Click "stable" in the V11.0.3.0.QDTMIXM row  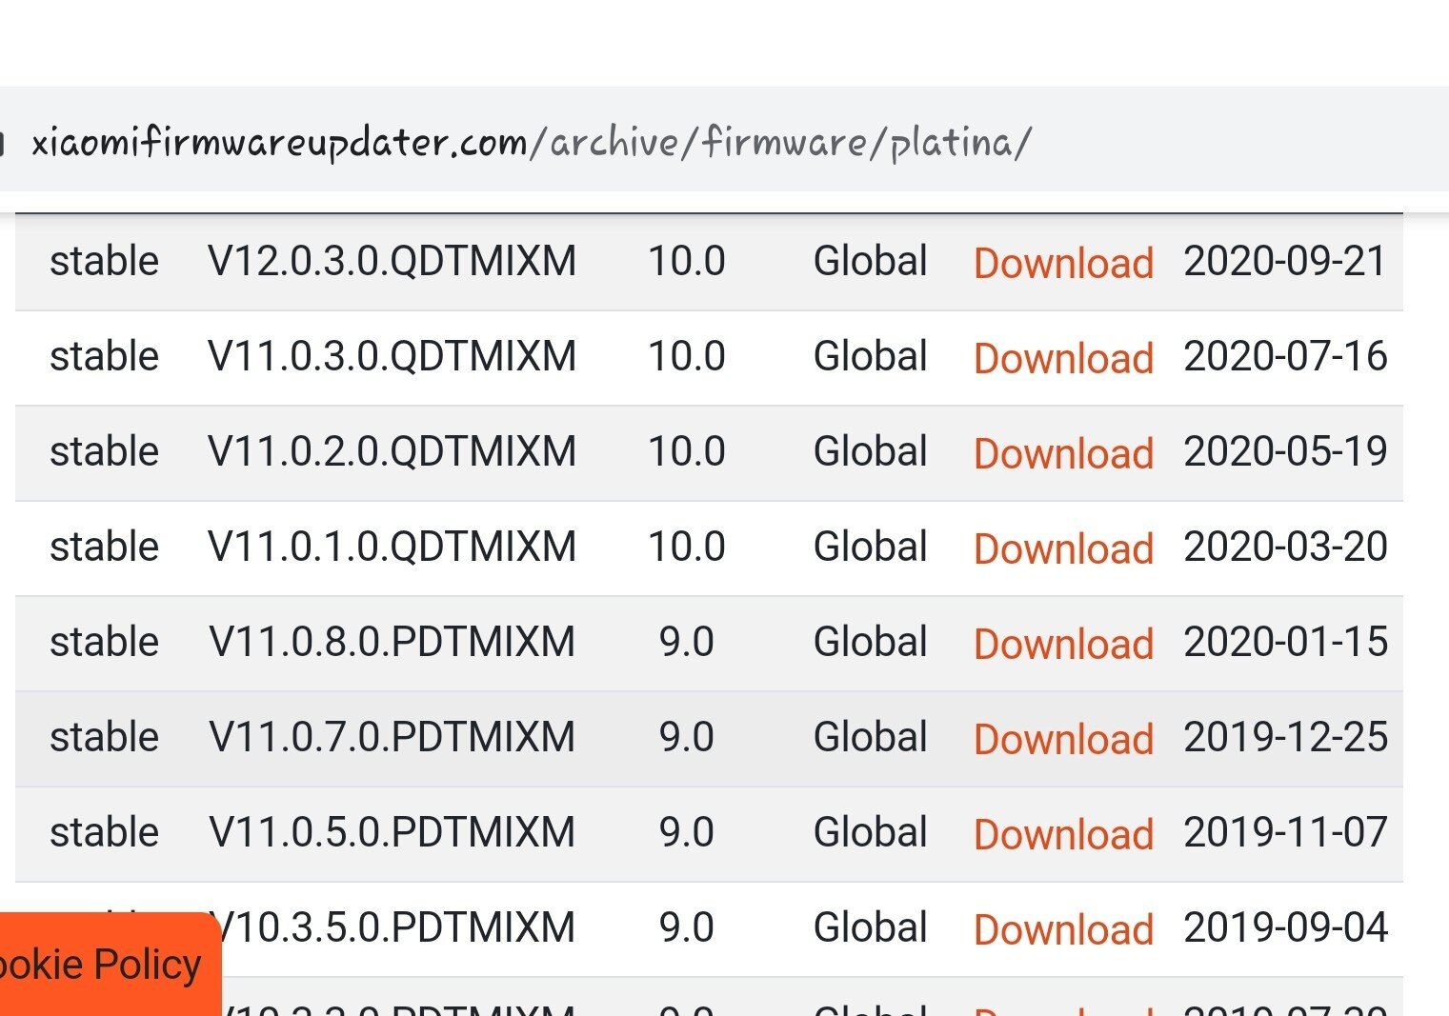pos(104,356)
